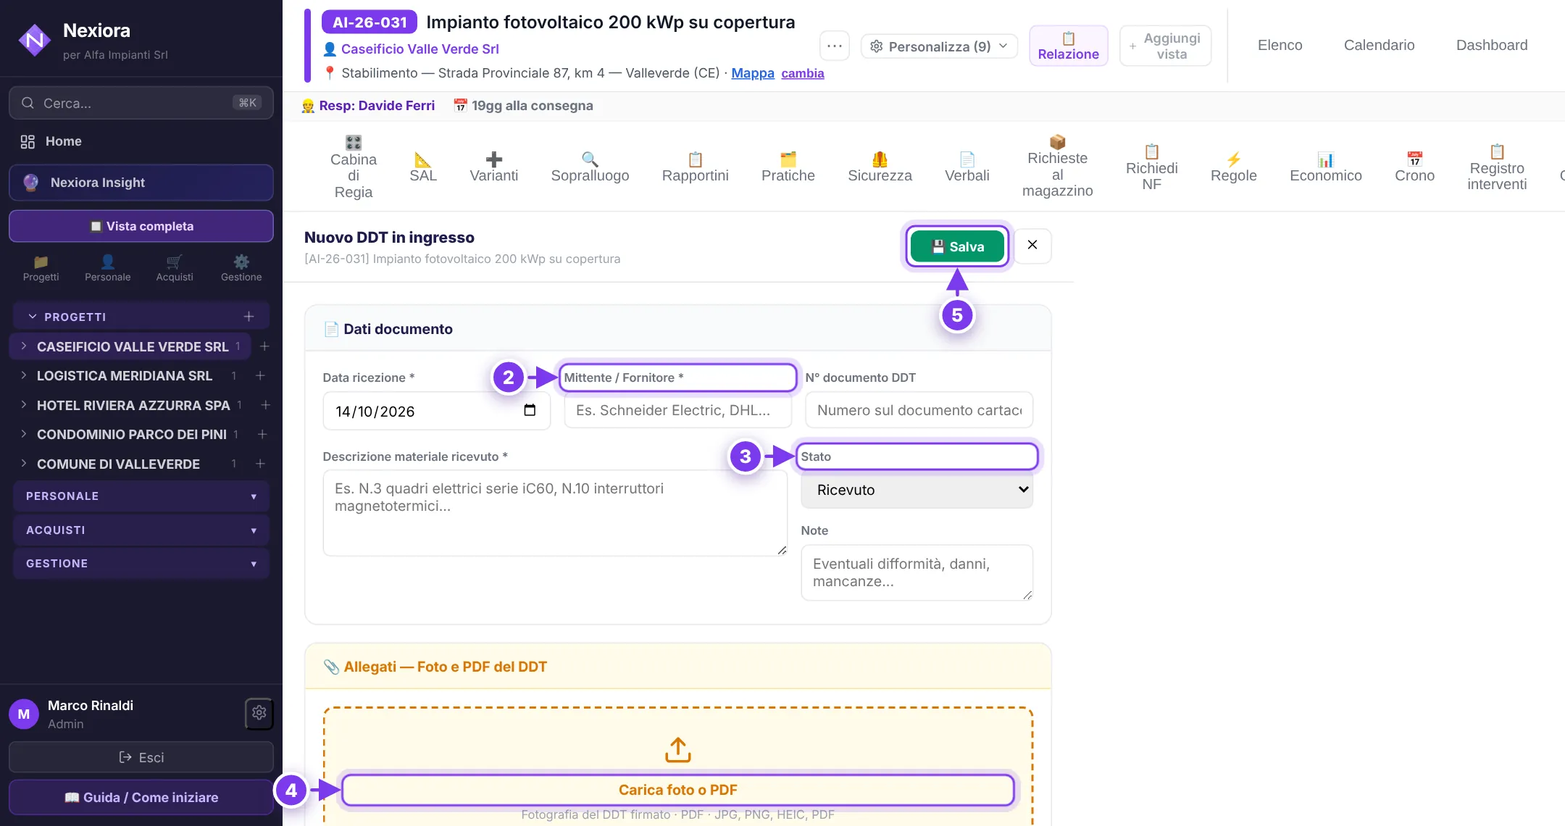Click the Cerca search field

click(x=141, y=103)
